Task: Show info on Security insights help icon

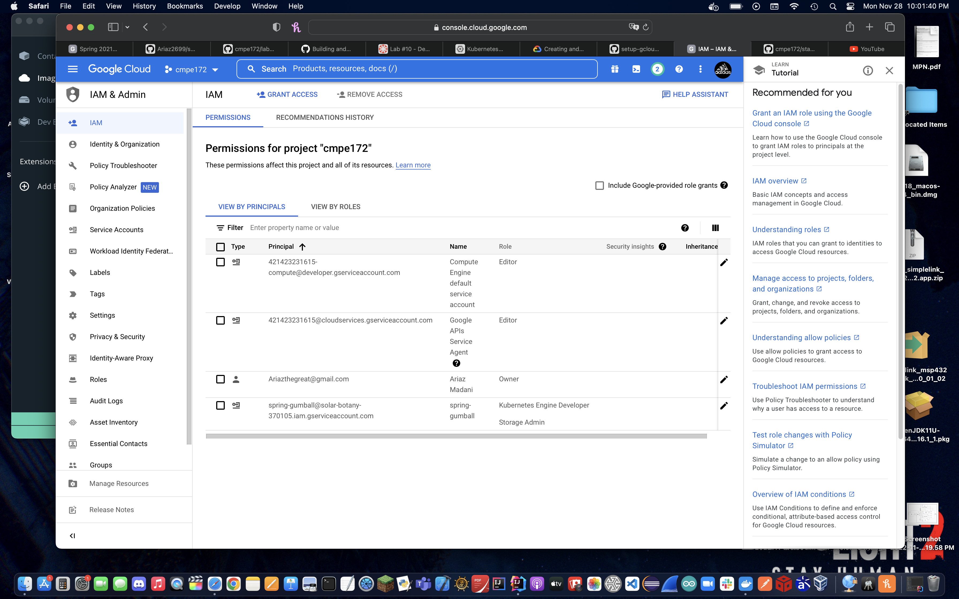Action: pyautogui.click(x=663, y=246)
